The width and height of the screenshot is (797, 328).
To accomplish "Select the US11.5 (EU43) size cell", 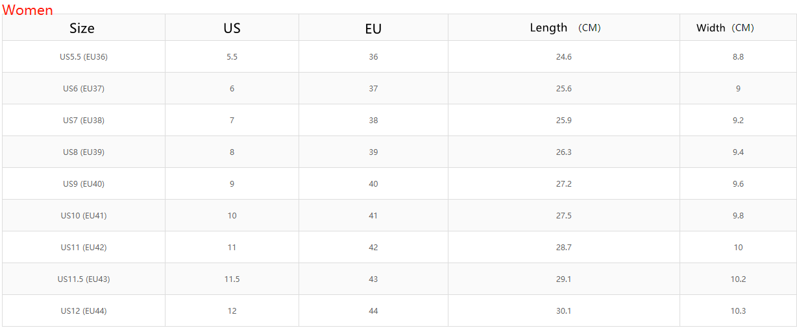I will (x=84, y=279).
